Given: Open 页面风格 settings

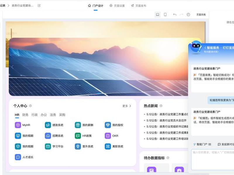Looking at the screenshot, I should coord(201,15).
